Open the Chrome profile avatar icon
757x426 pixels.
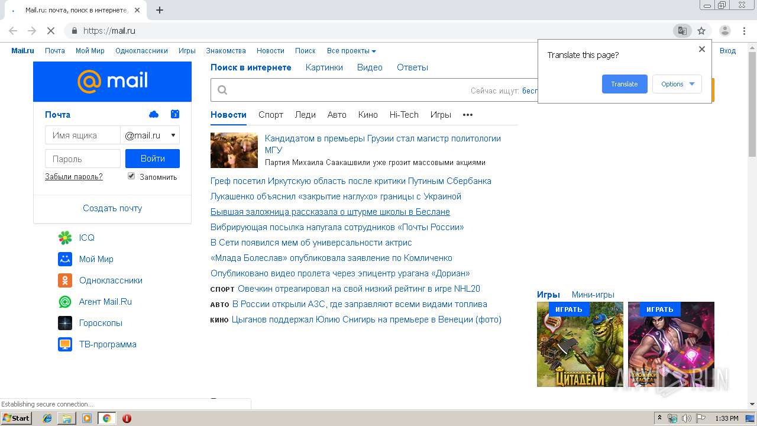click(725, 31)
